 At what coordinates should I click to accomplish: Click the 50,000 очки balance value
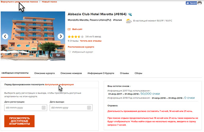[150, 94]
